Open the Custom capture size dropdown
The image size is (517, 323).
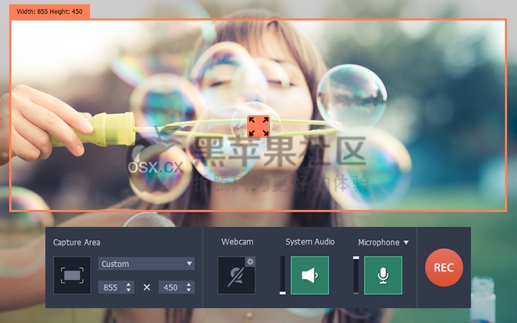(147, 264)
